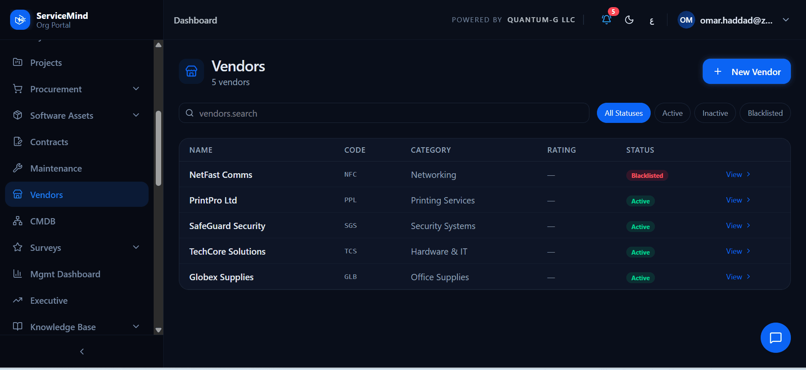The width and height of the screenshot is (806, 370).
Task: Filter vendors by Blacklisted status
Action: point(765,113)
